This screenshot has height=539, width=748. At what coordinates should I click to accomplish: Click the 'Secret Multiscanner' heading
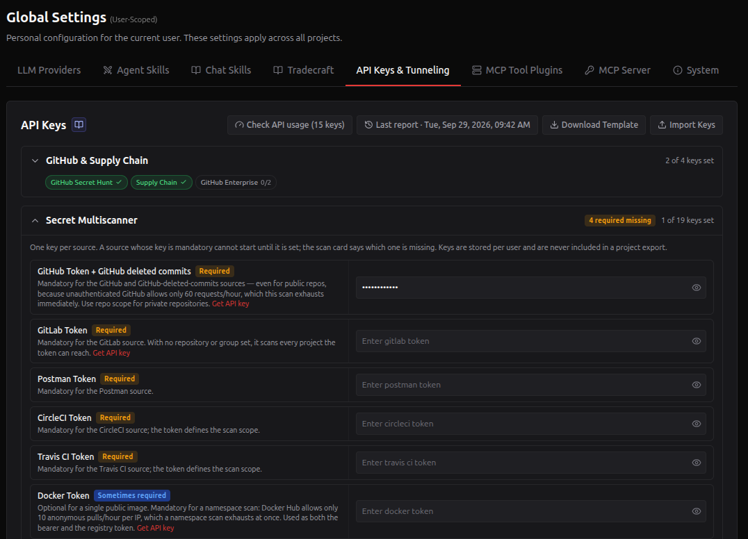click(x=92, y=220)
